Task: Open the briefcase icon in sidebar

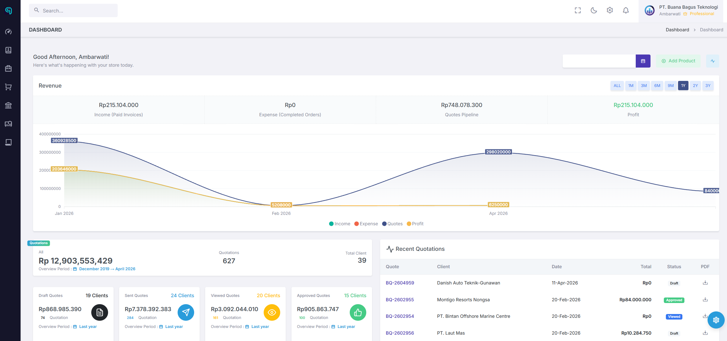Action: 8,68
